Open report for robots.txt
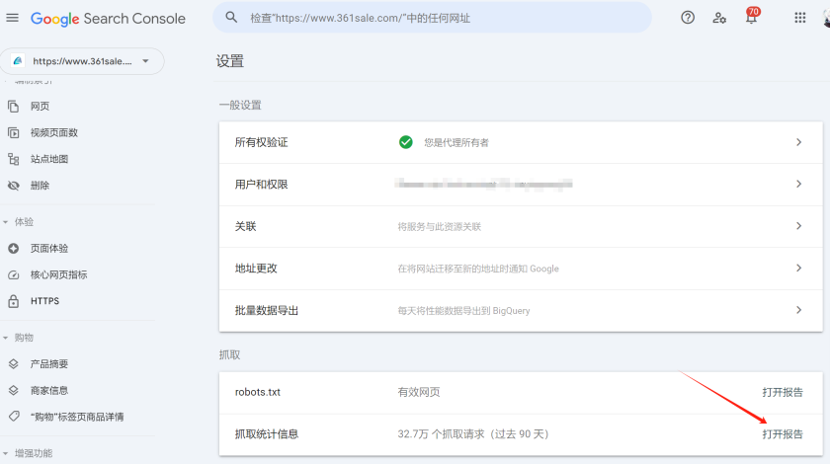This screenshot has height=464, width=830. (x=783, y=392)
